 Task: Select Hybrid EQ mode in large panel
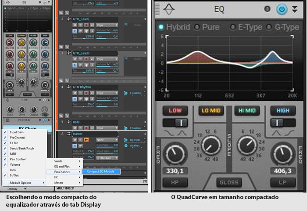[161, 27]
